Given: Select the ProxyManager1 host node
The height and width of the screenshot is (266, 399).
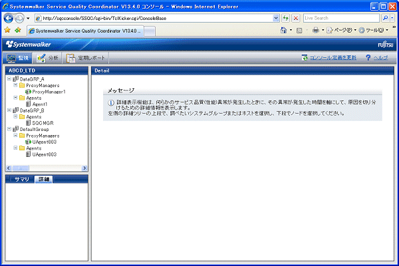Looking at the screenshot, I should click(x=49, y=92).
